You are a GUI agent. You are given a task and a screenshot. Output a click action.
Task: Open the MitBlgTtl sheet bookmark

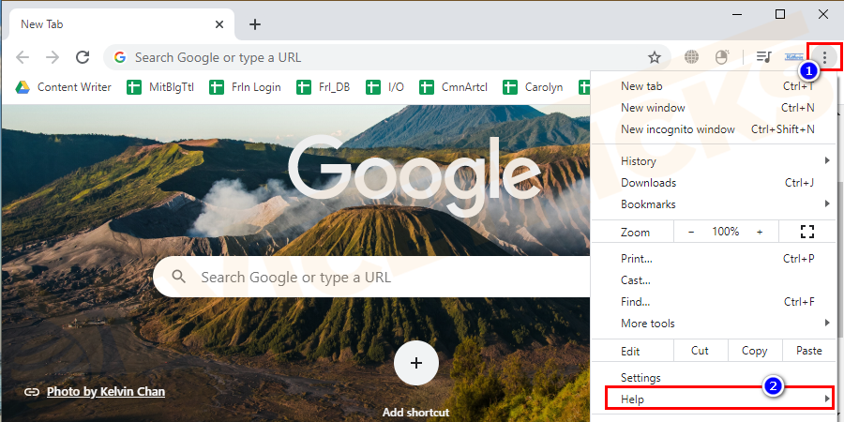point(160,86)
